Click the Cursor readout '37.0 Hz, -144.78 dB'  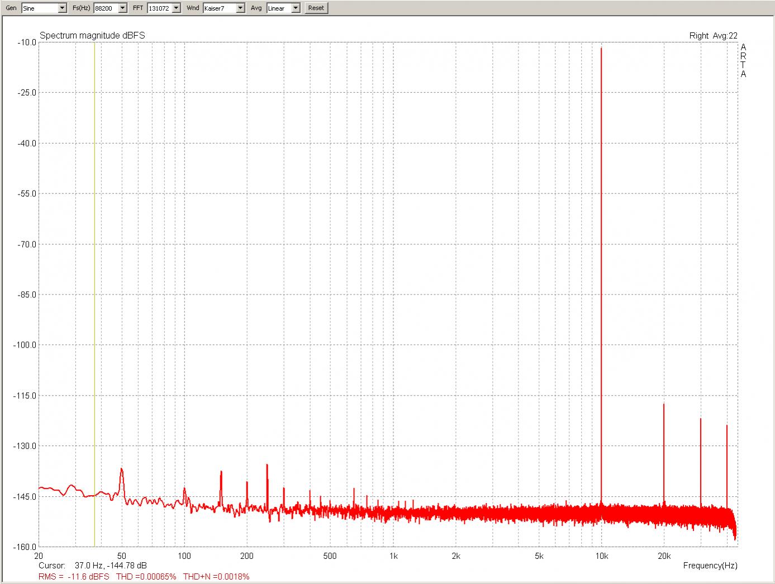[x=111, y=566]
